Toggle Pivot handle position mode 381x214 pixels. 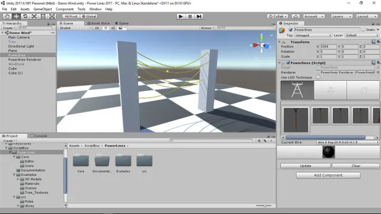71,16
